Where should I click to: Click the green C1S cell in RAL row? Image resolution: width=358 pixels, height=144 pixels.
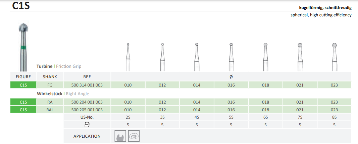pyautogui.click(x=23, y=110)
